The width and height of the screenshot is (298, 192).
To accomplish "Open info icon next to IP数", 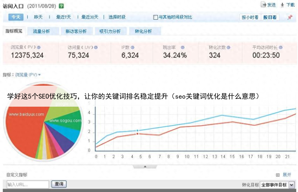I will click(x=132, y=48).
